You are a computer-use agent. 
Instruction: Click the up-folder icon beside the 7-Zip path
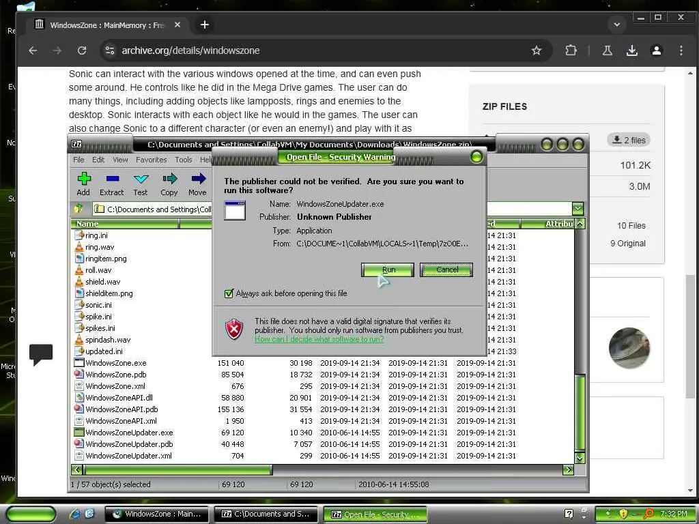(79, 209)
